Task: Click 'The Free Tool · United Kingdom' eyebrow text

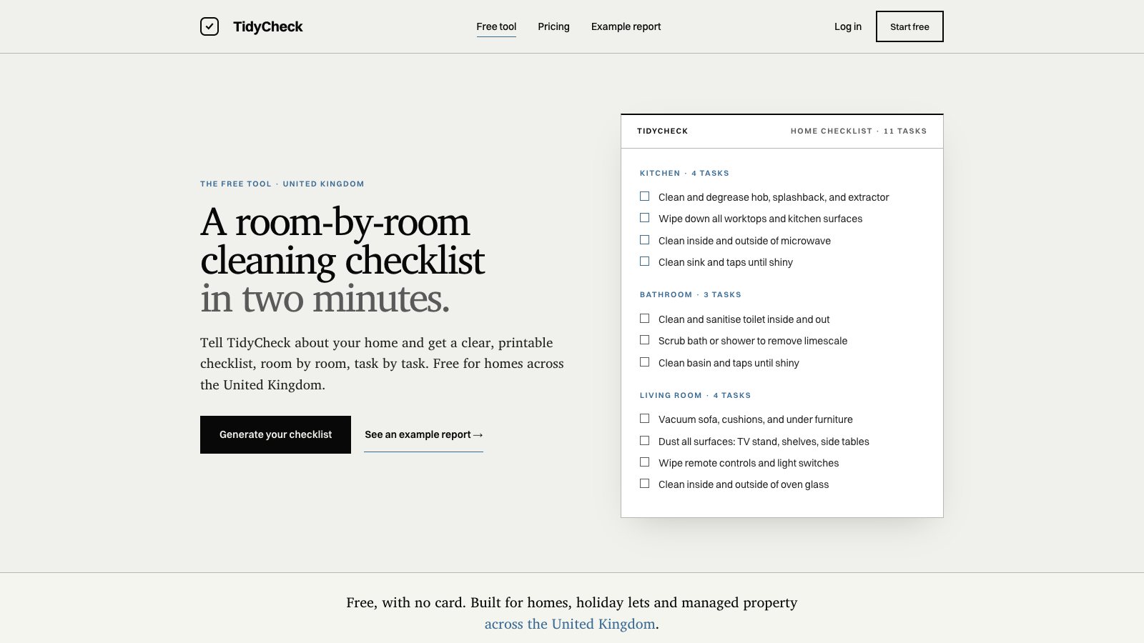Action: click(x=282, y=184)
